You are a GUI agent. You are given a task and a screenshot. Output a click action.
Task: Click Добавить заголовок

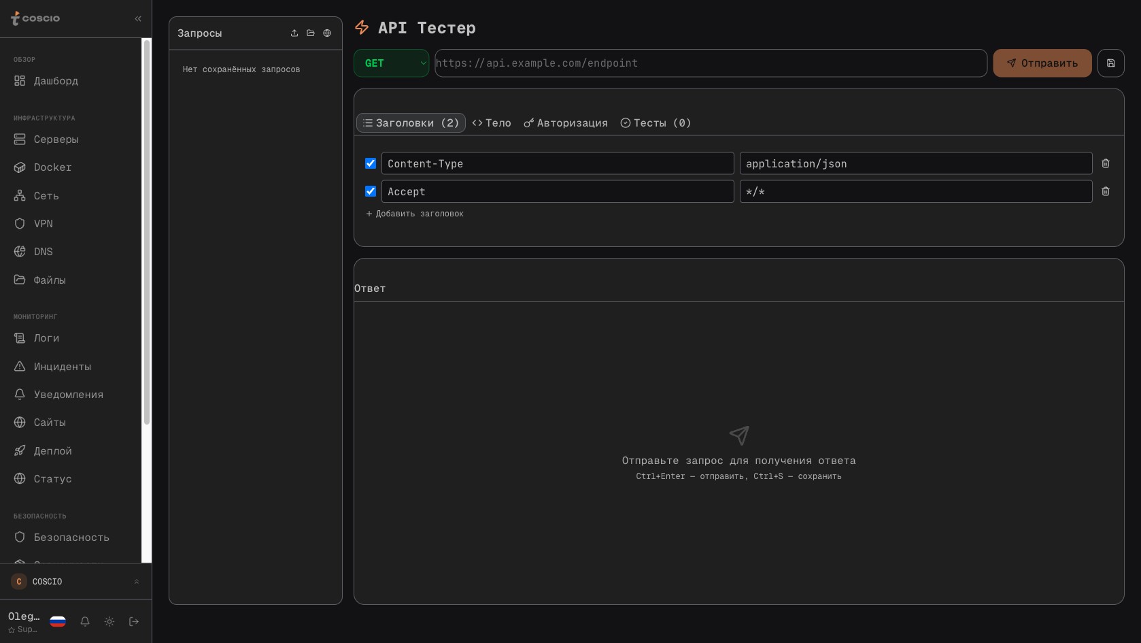[415, 214]
